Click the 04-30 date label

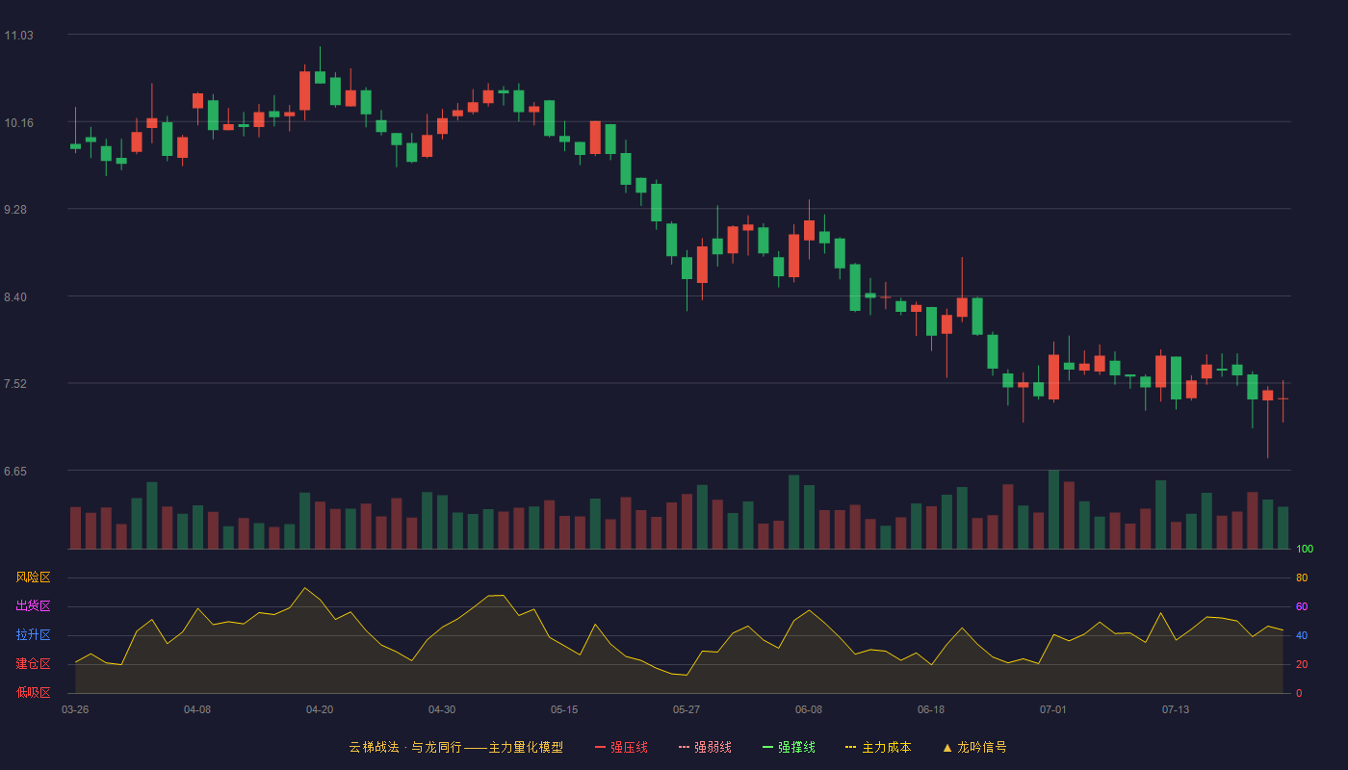pos(442,709)
